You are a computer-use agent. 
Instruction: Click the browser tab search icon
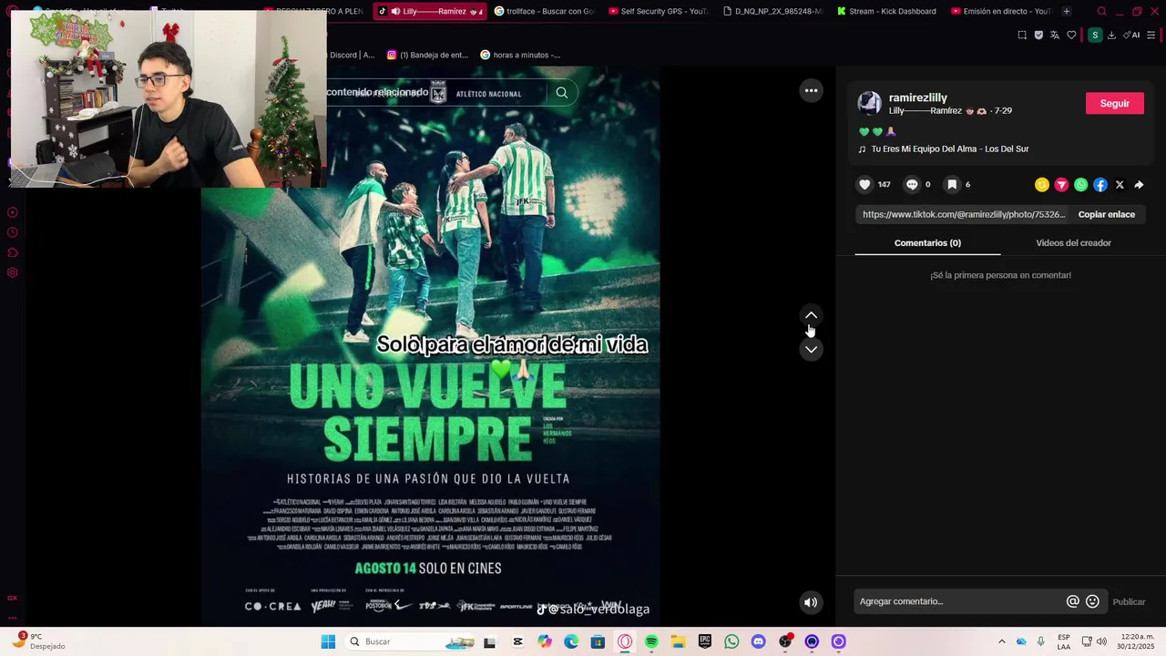click(1101, 12)
